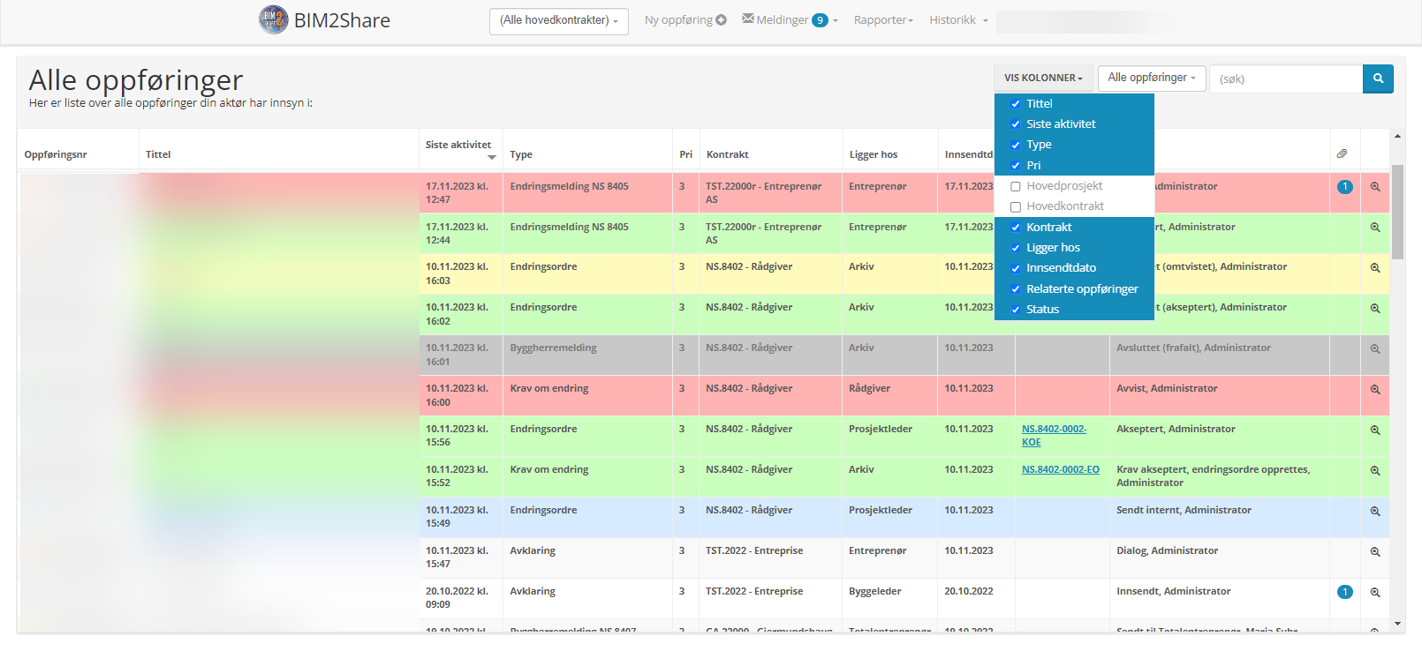Sort by Tittel column header
Image resolution: width=1422 pixels, height=666 pixels.
click(158, 154)
